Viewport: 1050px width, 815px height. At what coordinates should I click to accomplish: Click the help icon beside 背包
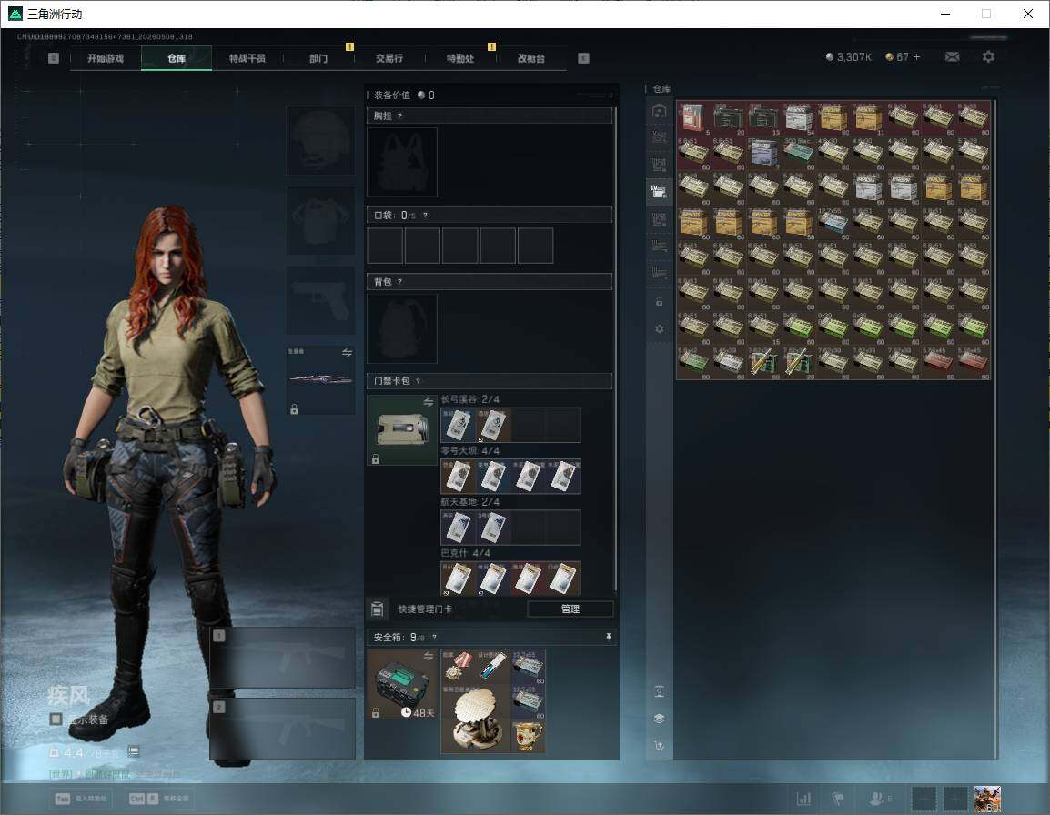399,282
